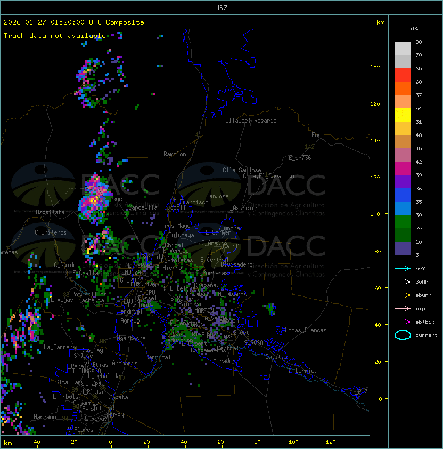Click the Ramblon map label

tap(175, 154)
